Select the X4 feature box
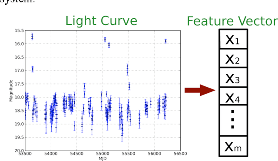The image size is (278, 161). 233,96
